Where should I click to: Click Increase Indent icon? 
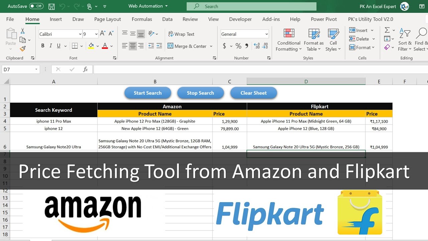pyautogui.click(x=159, y=46)
